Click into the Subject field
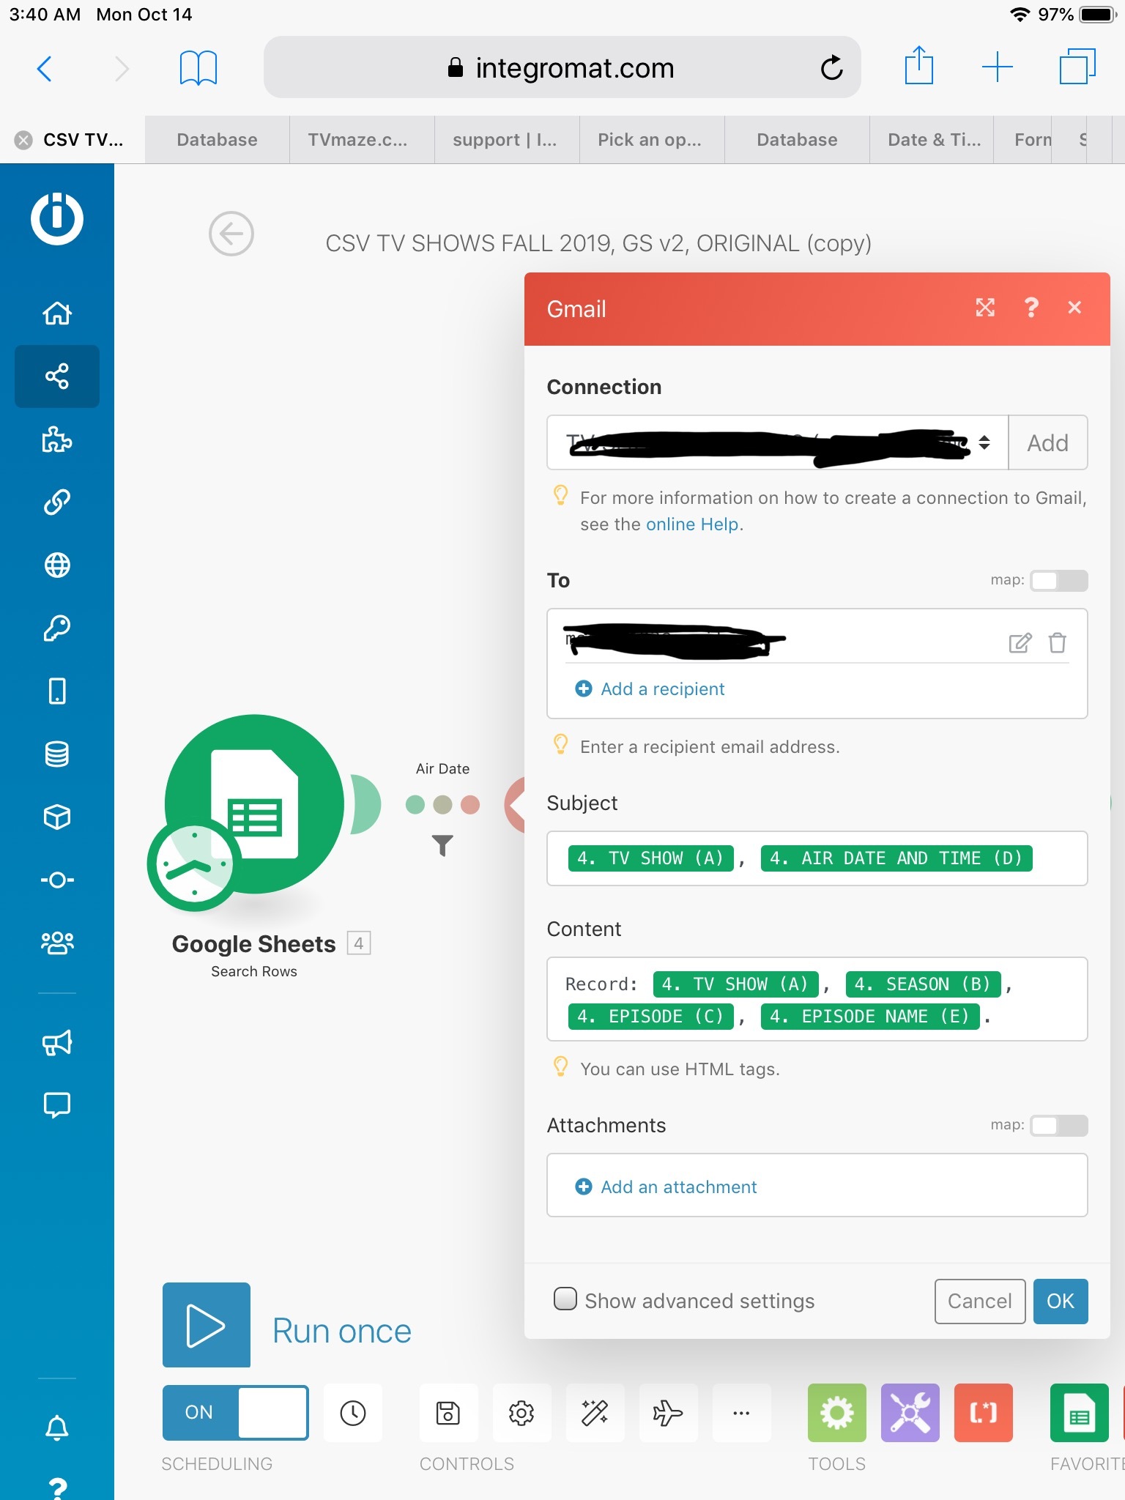Viewport: 1125px width, 1500px height. click(817, 858)
